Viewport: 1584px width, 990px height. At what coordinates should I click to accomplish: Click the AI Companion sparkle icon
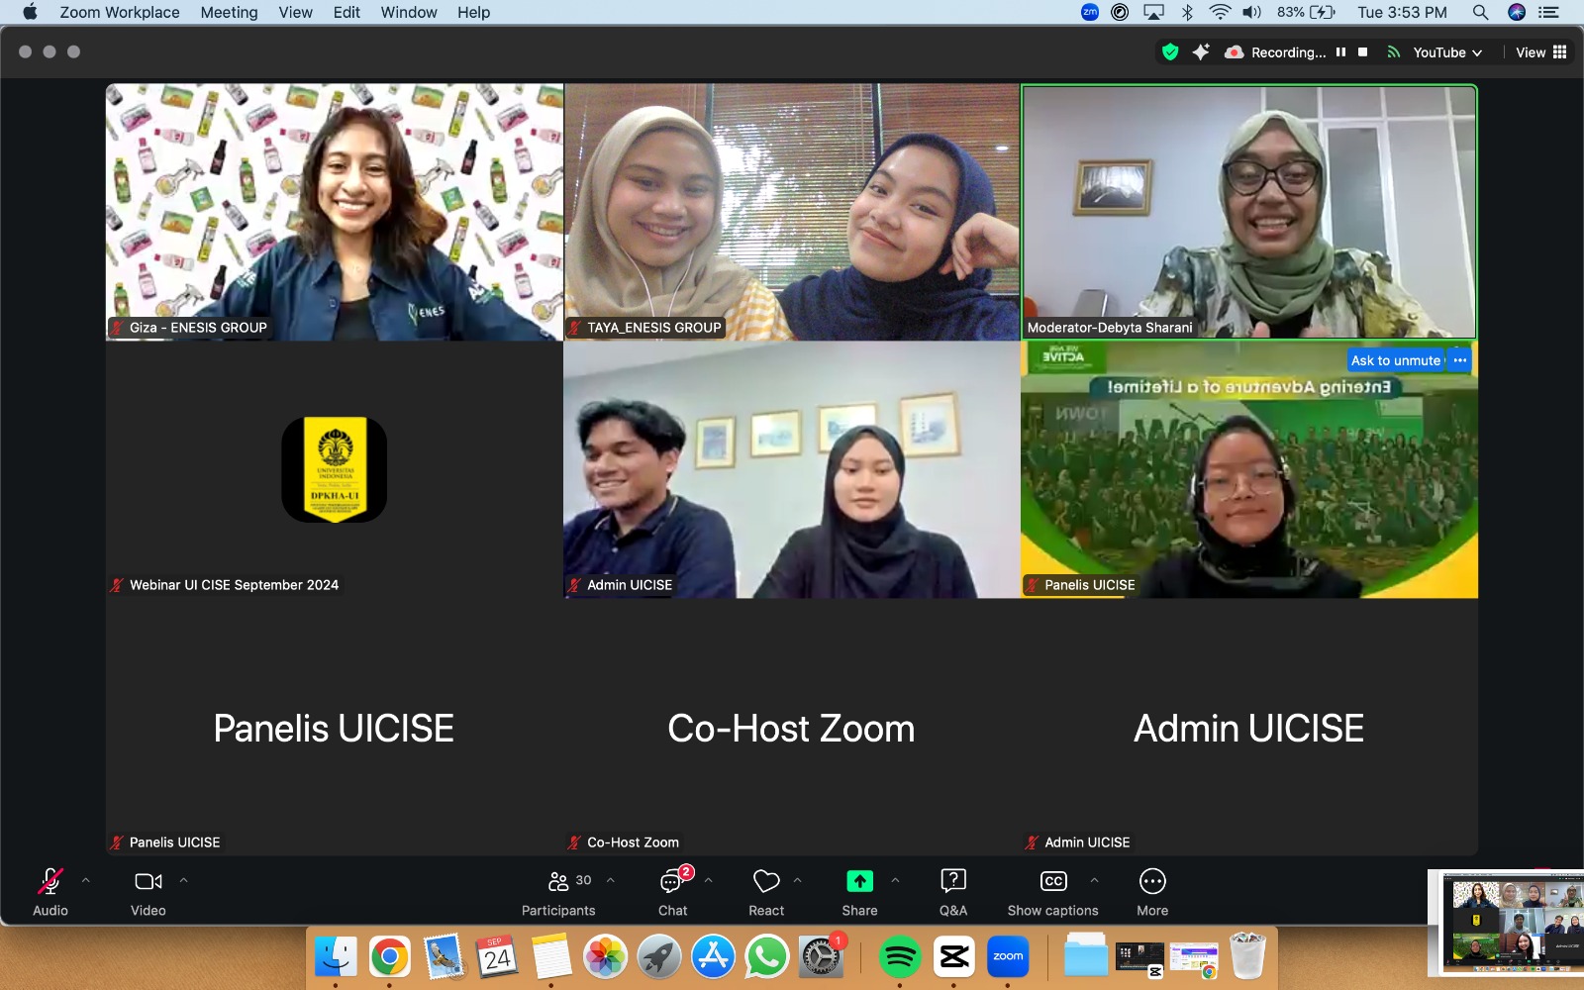click(1201, 52)
